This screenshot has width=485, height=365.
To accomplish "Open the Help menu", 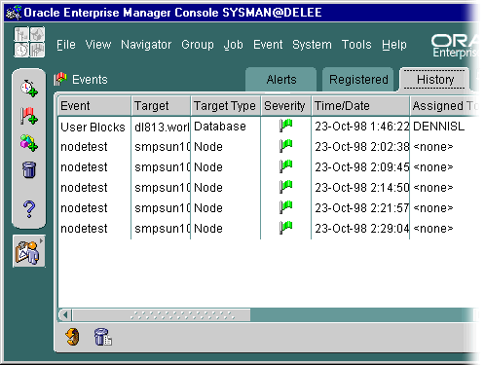I will (x=394, y=45).
